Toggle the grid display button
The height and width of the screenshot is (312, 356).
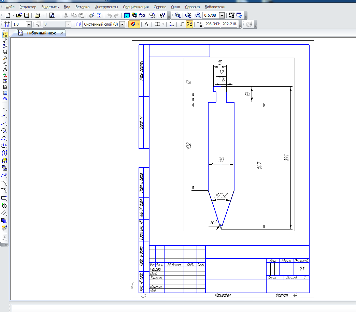coord(157,24)
